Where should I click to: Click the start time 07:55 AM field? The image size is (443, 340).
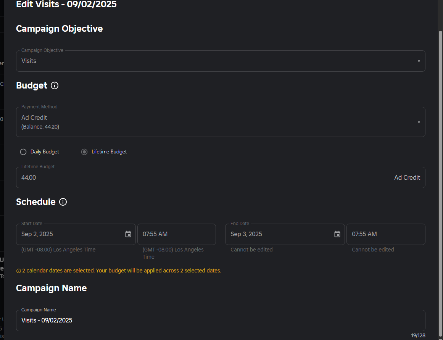click(x=177, y=234)
